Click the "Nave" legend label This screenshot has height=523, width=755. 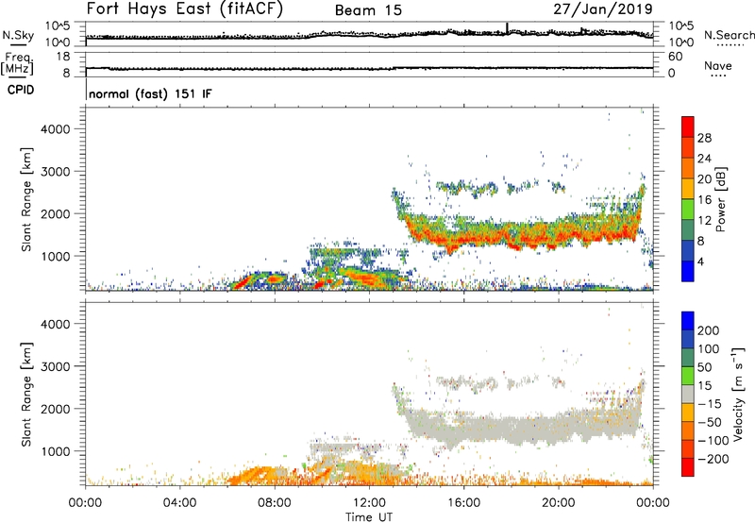pyautogui.click(x=718, y=65)
